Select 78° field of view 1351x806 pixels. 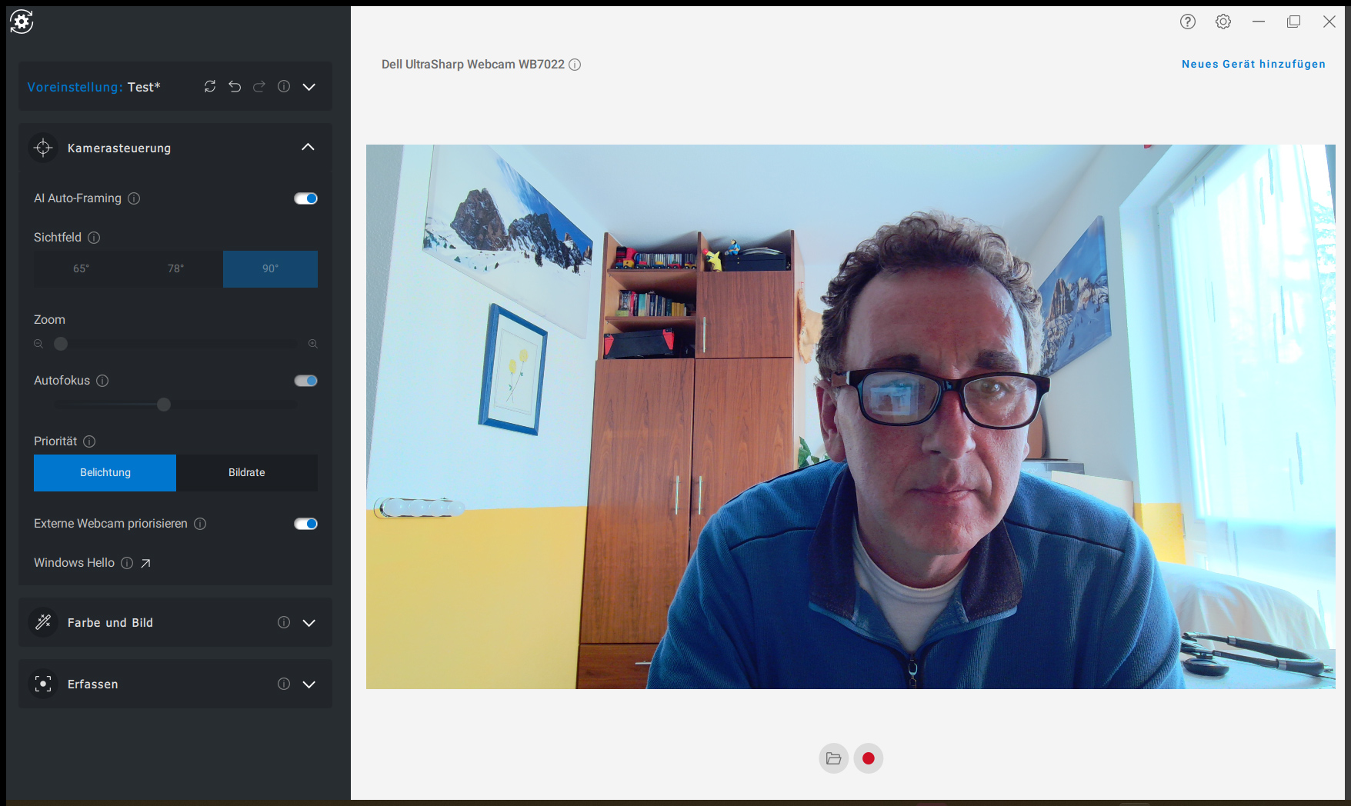(175, 268)
